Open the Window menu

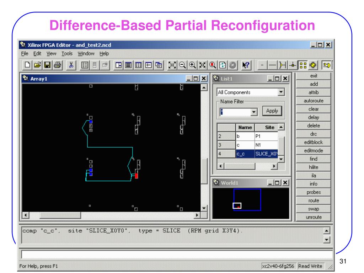[x=85, y=54]
